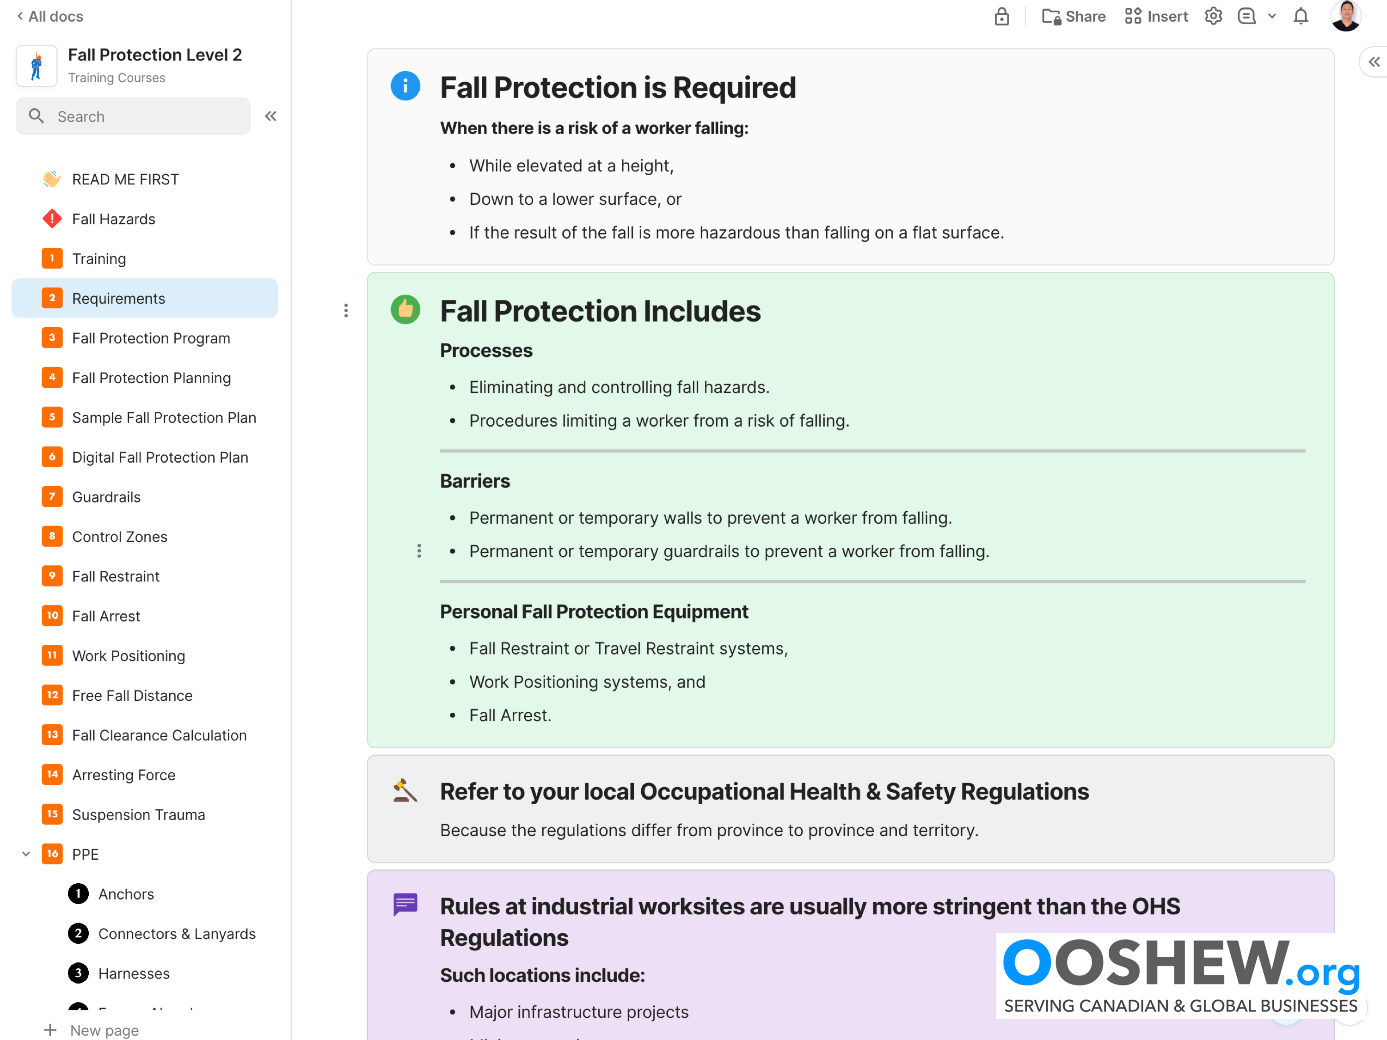Viewport: 1387px width, 1040px height.
Task: Click the Share button
Action: coord(1074,16)
